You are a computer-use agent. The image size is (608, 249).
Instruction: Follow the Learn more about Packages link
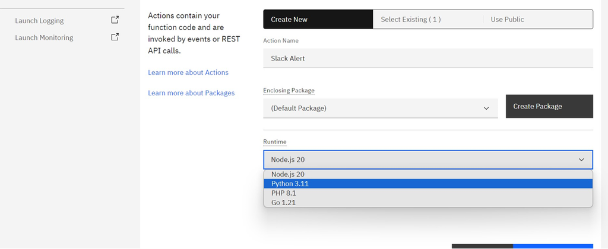tap(191, 93)
